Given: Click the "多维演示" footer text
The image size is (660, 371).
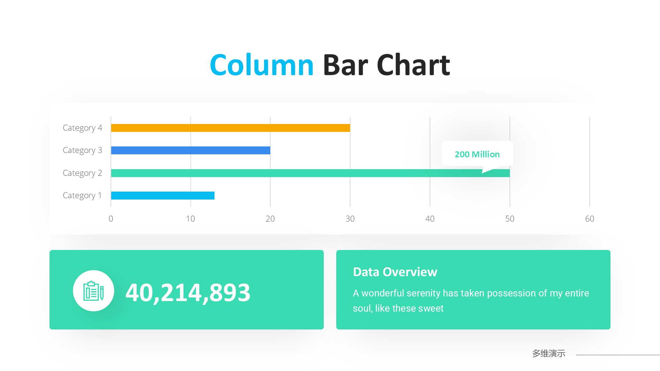Looking at the screenshot, I should 548,354.
